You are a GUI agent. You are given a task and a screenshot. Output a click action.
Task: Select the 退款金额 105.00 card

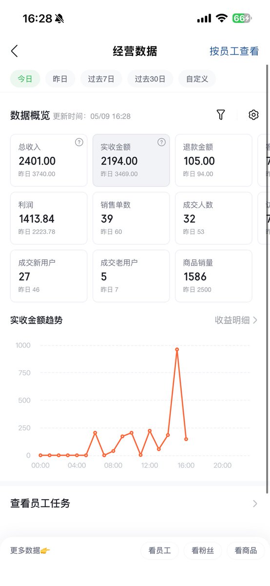click(x=213, y=160)
